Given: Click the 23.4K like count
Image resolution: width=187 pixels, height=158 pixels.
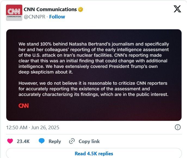Looking at the screenshot, I should tap(23, 141).
